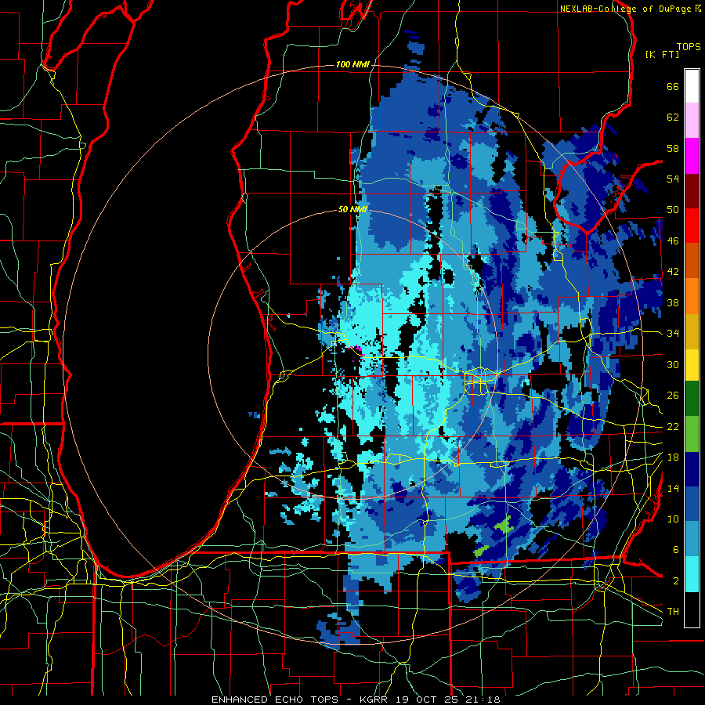Pick the gold 38 kft legend swatch

point(692,331)
